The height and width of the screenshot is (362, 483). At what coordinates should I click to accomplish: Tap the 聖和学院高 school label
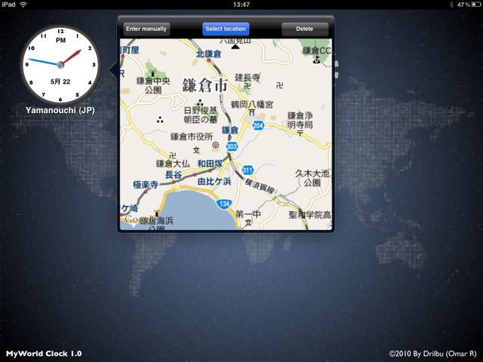coord(310,214)
